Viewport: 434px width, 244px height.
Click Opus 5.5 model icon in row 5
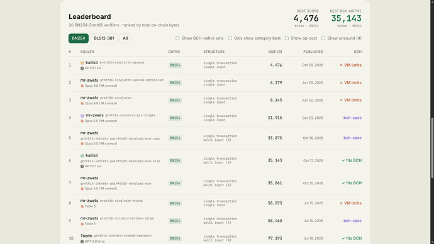[x=82, y=143]
